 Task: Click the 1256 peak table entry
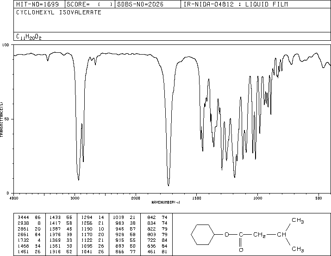[93, 223]
